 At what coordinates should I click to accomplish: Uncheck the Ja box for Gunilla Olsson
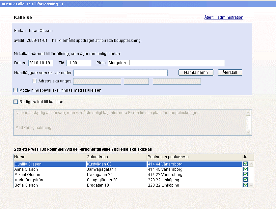click(245, 164)
